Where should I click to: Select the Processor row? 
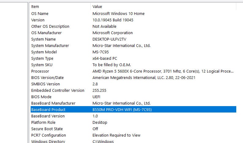click(x=40, y=71)
